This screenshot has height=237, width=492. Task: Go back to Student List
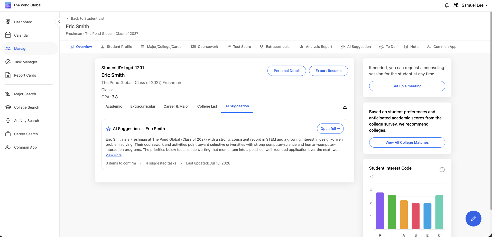85,18
